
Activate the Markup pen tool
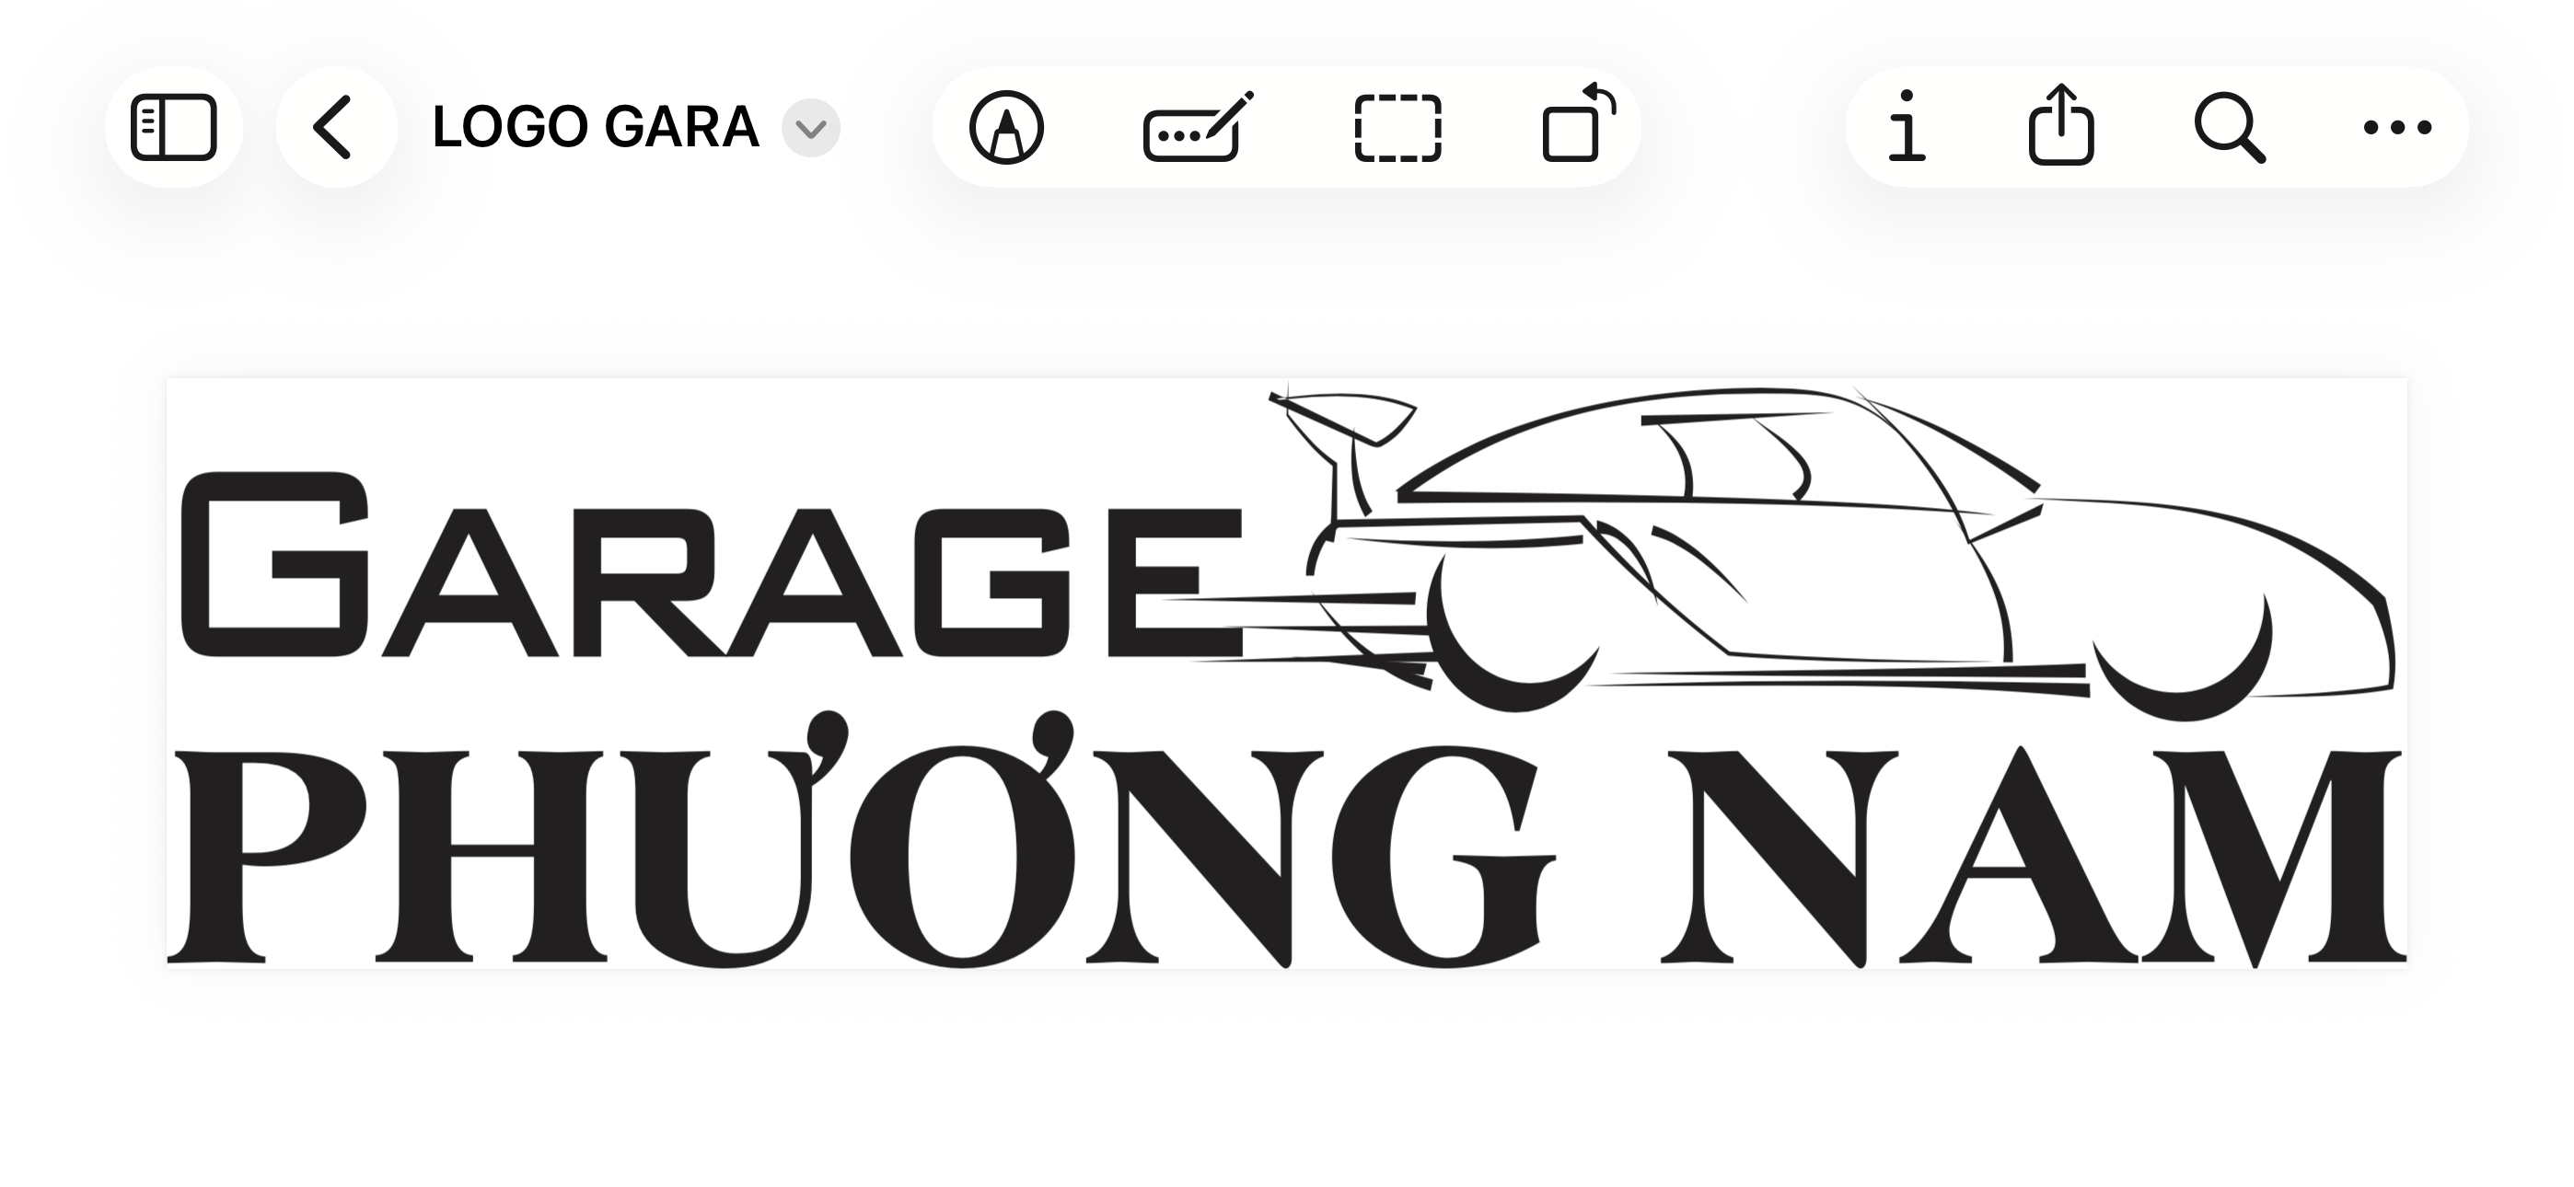pos(1006,127)
